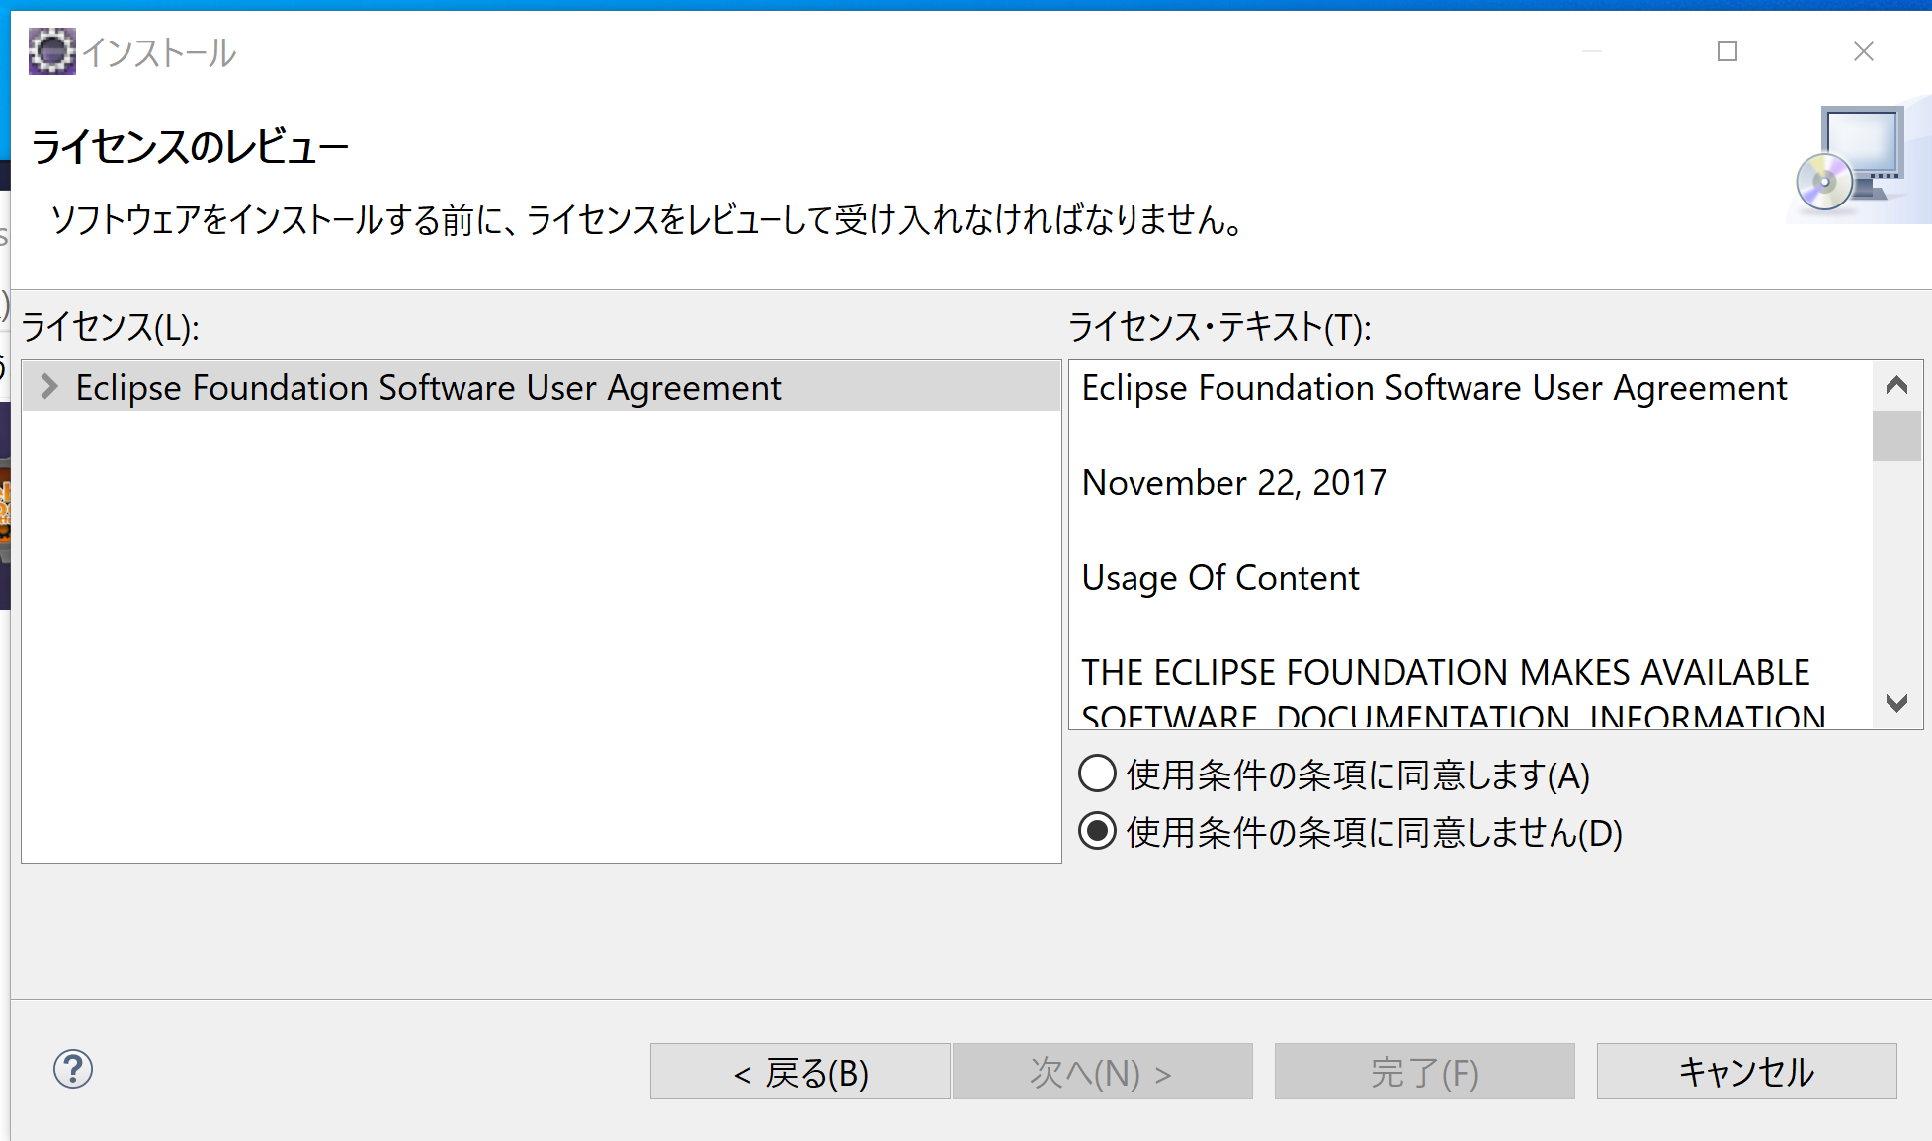Click license text scrollbar up arrow

tap(1896, 385)
